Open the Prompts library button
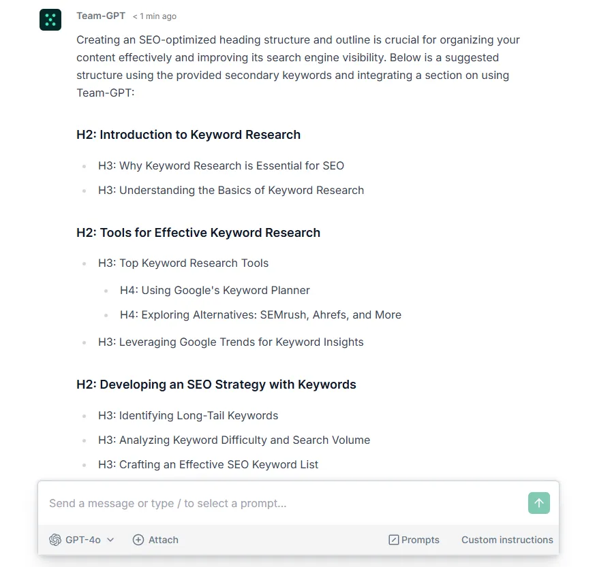 click(414, 540)
